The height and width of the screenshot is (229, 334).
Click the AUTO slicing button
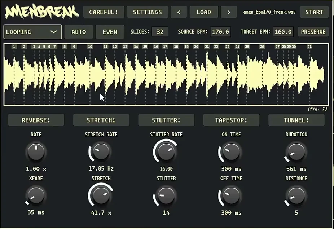[x=79, y=32]
